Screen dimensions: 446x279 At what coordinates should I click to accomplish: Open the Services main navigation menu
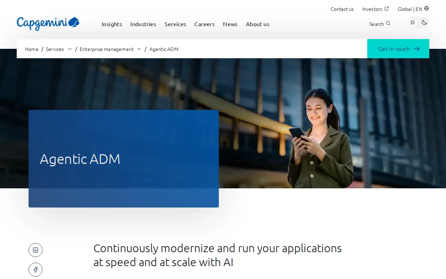tap(175, 24)
